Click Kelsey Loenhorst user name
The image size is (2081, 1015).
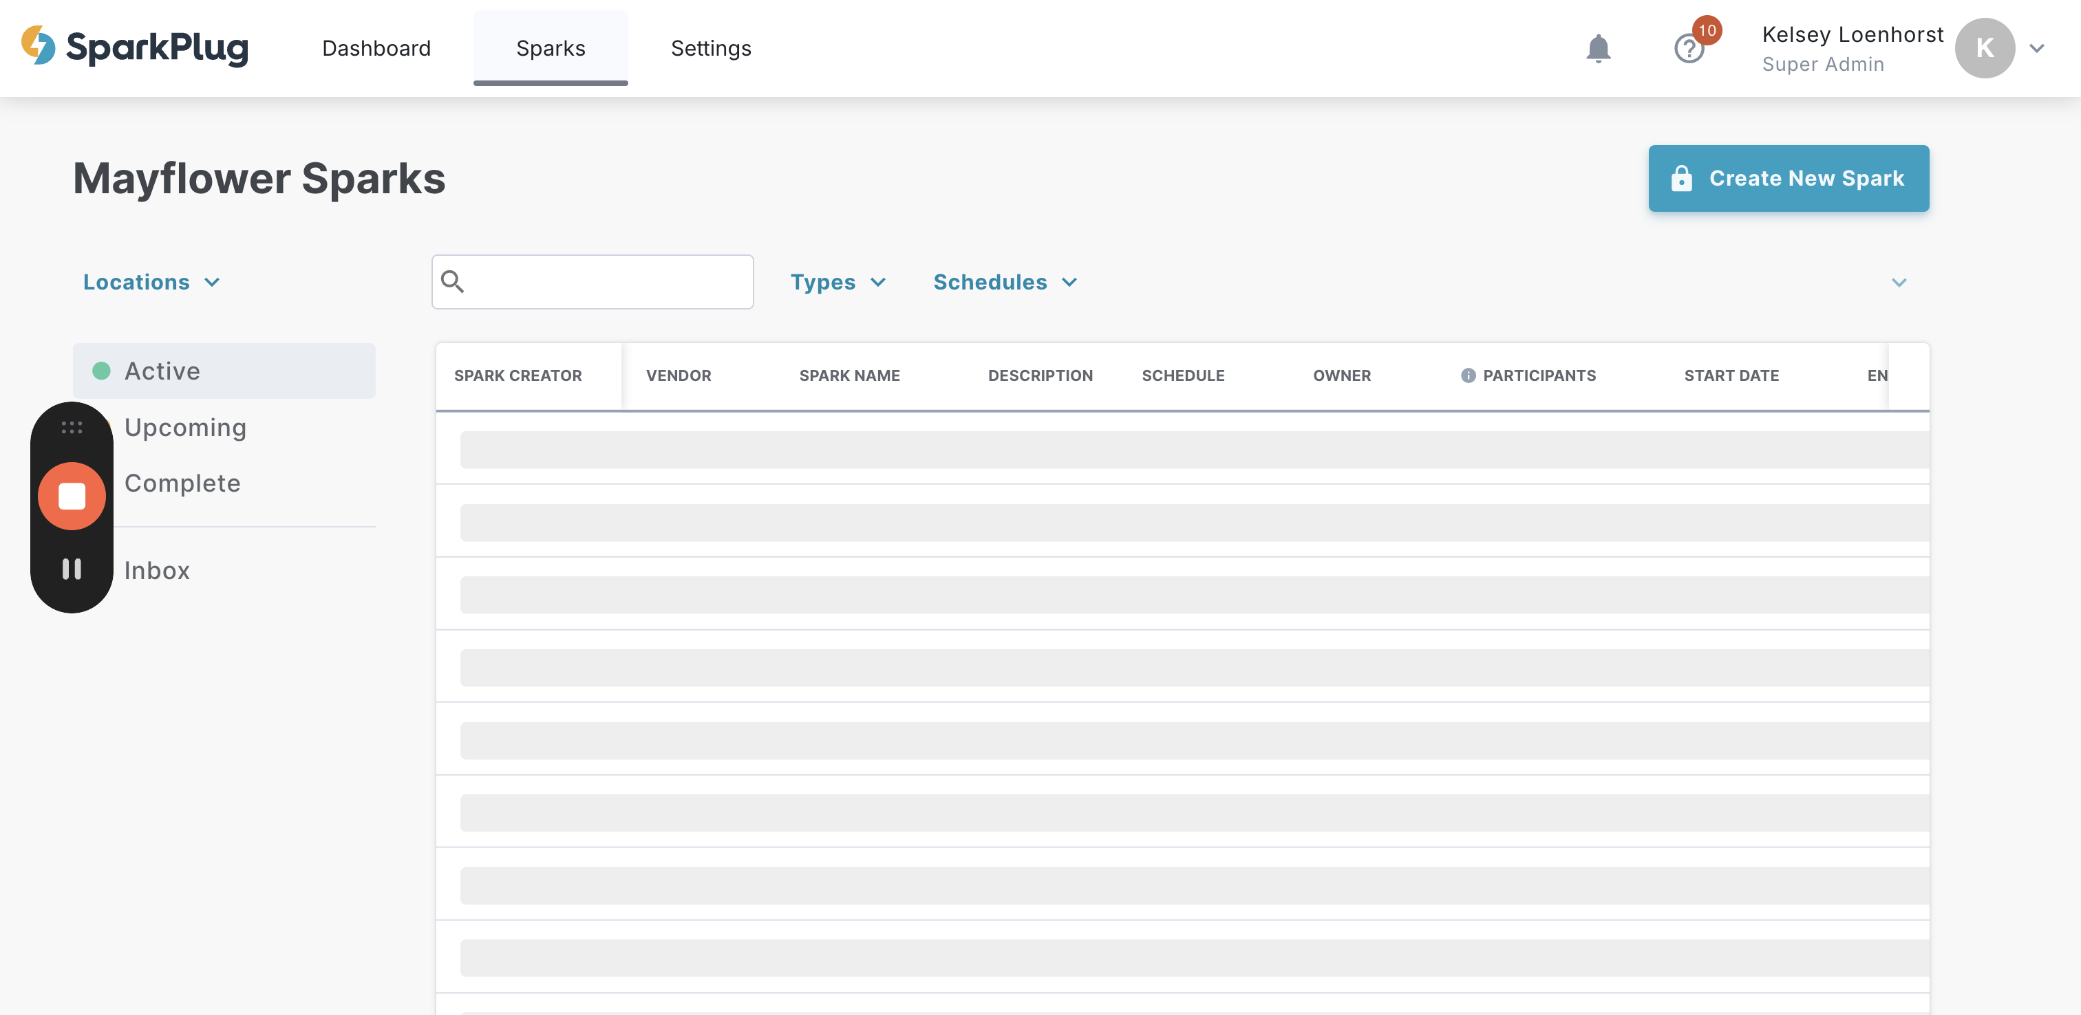coord(1853,34)
